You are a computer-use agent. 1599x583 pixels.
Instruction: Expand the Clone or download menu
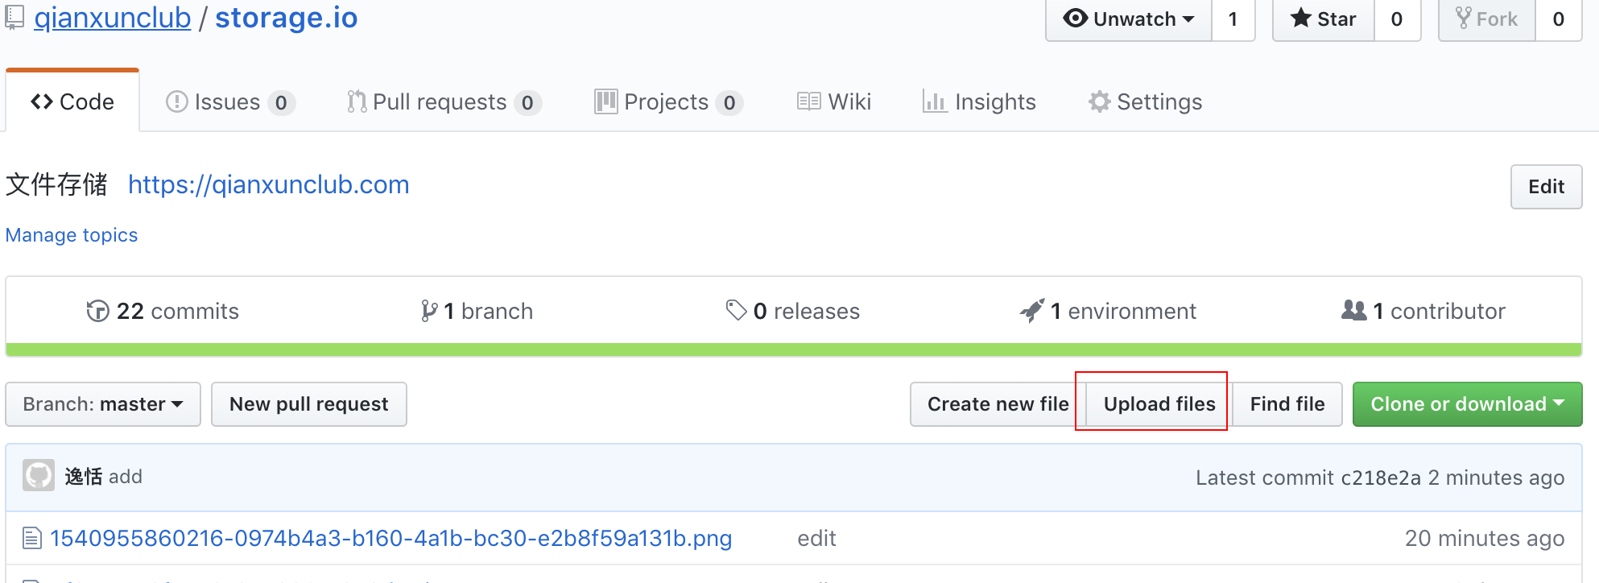pos(1467,404)
